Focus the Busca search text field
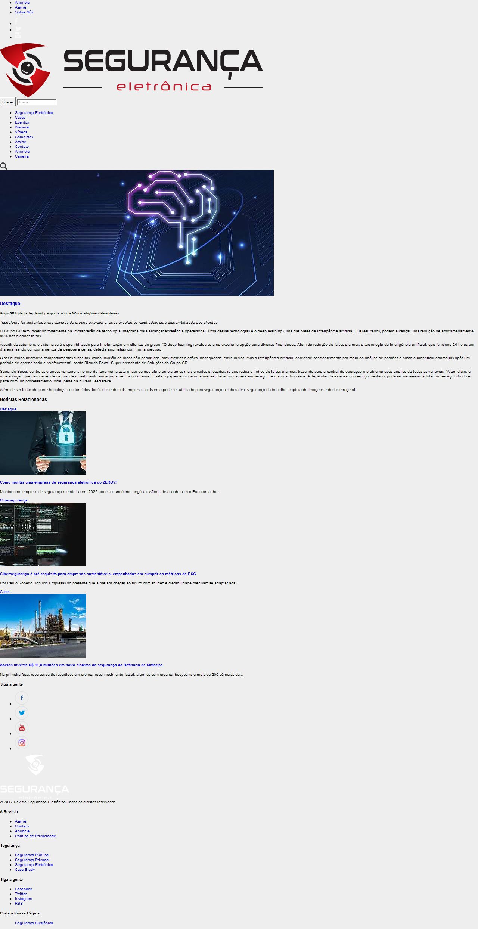 pyautogui.click(x=37, y=102)
